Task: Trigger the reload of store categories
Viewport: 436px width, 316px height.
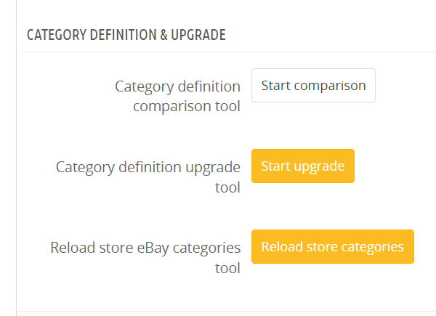Action: tap(332, 247)
